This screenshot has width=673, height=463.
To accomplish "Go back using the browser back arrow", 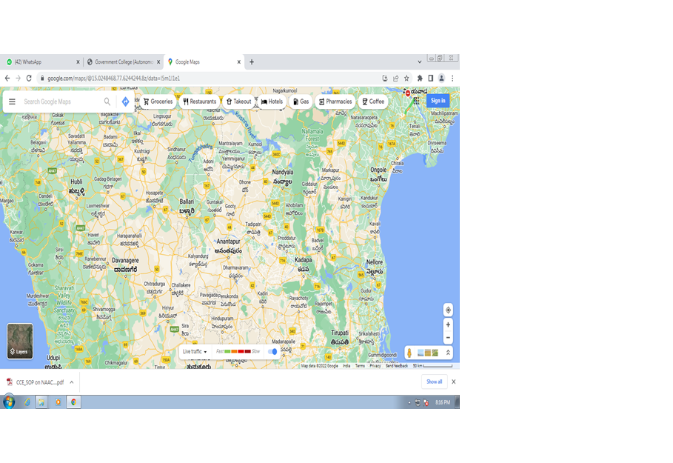I will (7, 79).
